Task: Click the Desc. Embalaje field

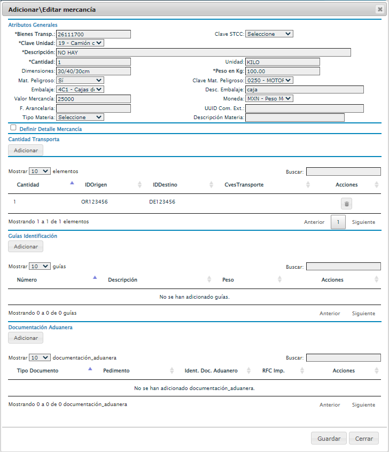Action: point(305,90)
